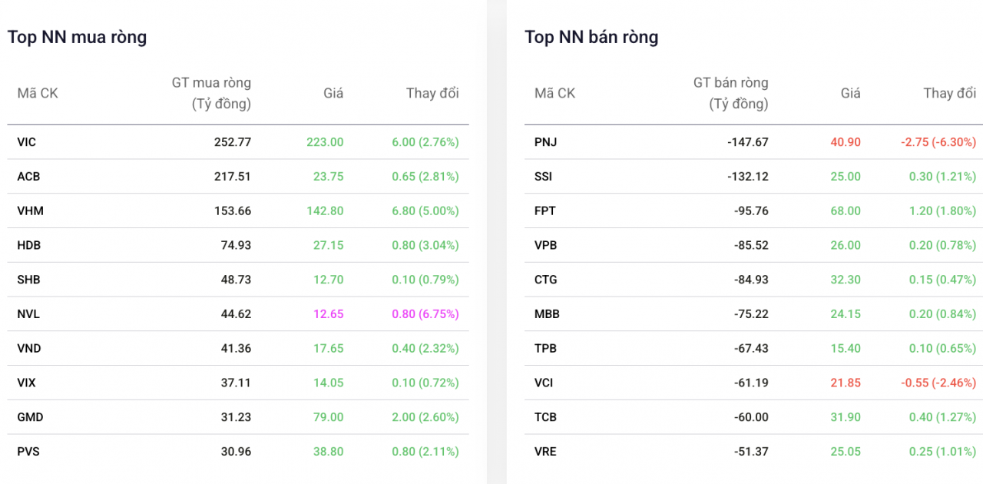The image size is (983, 484).
Task: Click VIX stock code
Action: click(26, 383)
